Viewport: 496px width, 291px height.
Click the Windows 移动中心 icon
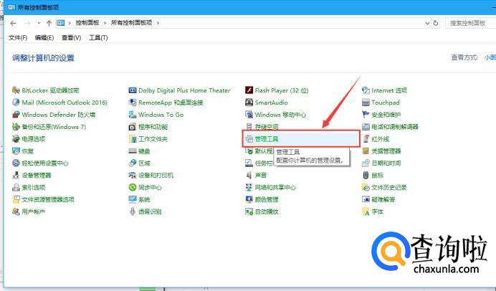pyautogui.click(x=249, y=115)
